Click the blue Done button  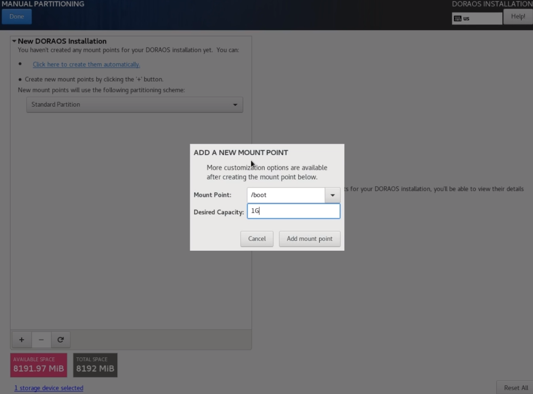(16, 16)
